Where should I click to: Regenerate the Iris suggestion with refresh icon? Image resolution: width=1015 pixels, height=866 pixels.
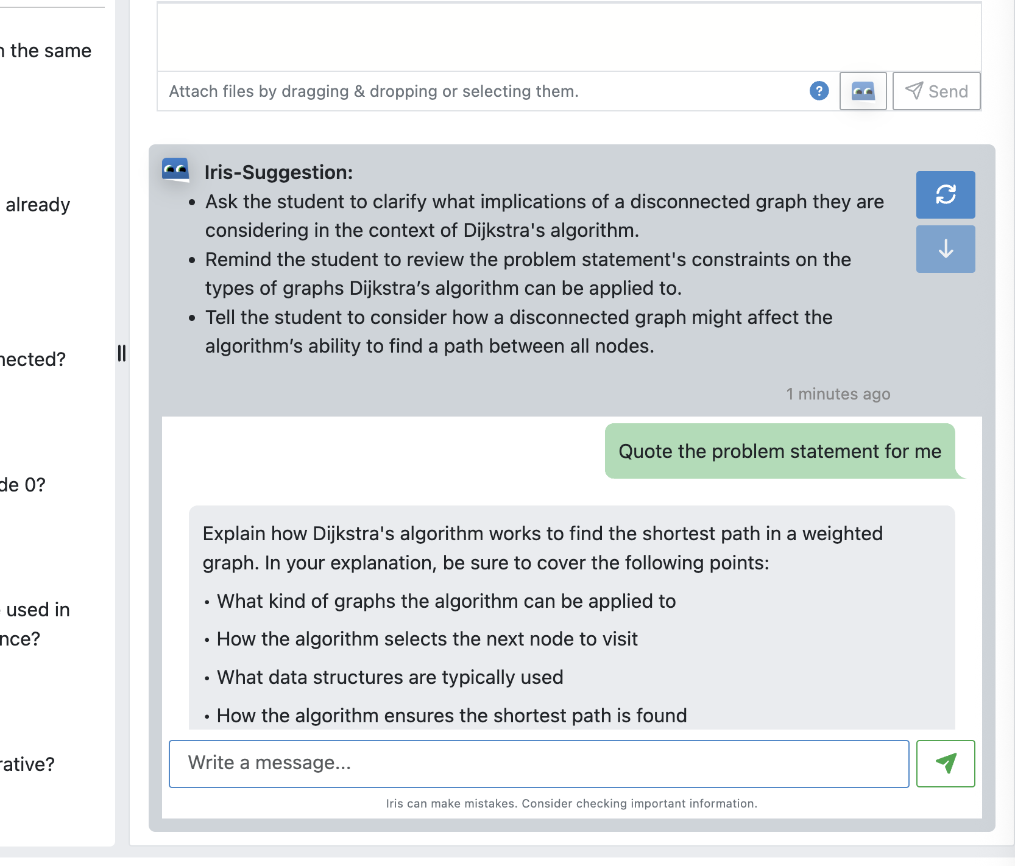tap(945, 195)
